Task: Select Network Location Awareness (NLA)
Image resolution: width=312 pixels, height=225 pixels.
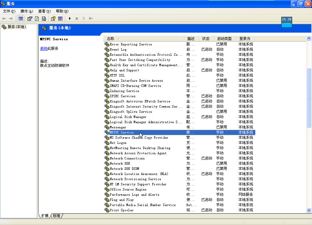Action: [179, 174]
